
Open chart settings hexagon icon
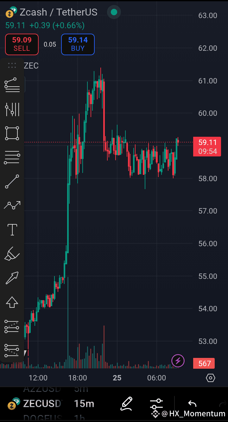211,378
